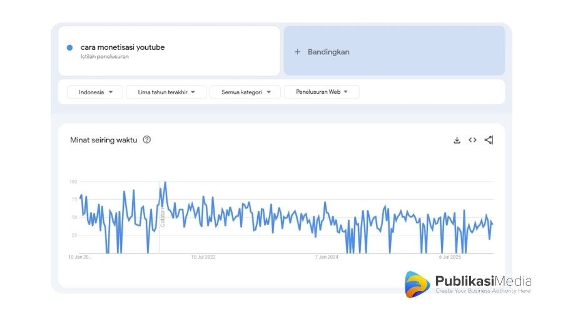Open the Lima tahun terakhir dropdown
563x316 pixels.
coord(166,92)
